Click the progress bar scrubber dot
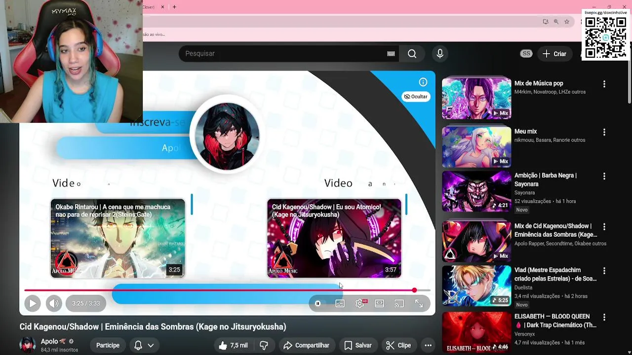This screenshot has width=632, height=355. coord(414,290)
